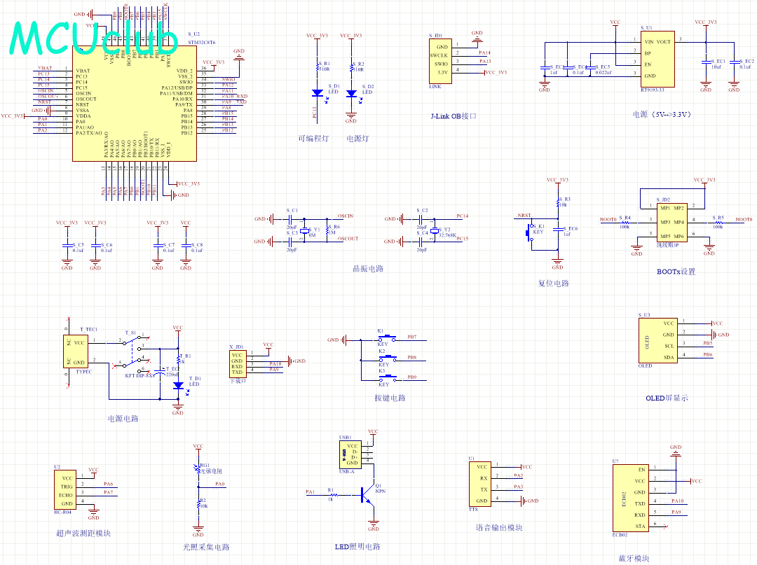
Task: Click the TTS voice output module U1
Action: coord(482,484)
